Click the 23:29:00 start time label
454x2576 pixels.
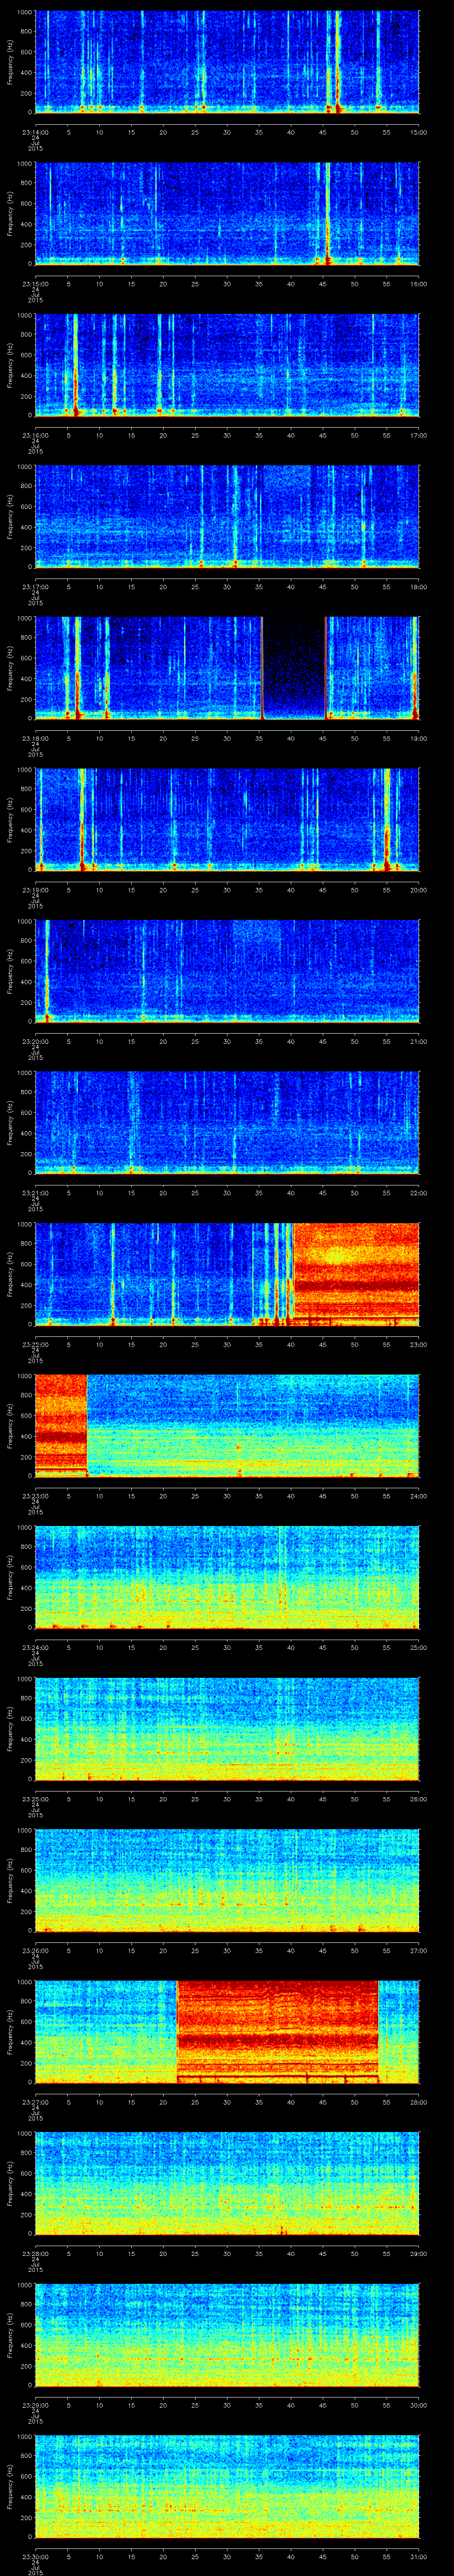pos(35,2404)
